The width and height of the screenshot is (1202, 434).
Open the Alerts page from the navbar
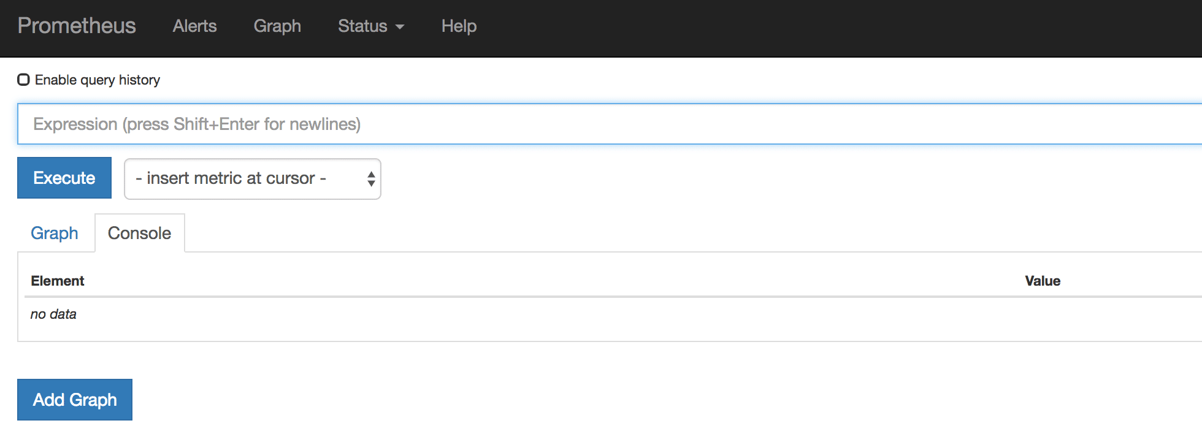click(194, 26)
